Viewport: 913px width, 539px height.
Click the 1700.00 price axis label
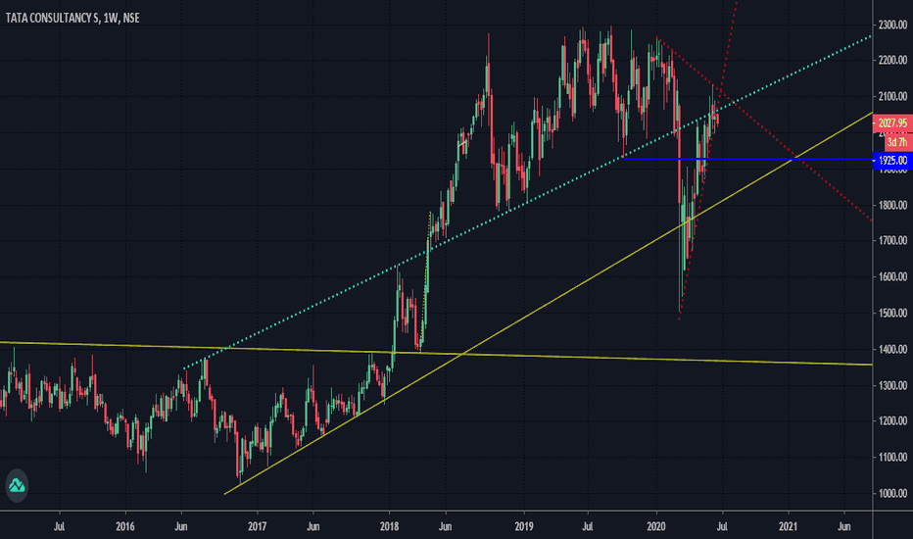[893, 240]
